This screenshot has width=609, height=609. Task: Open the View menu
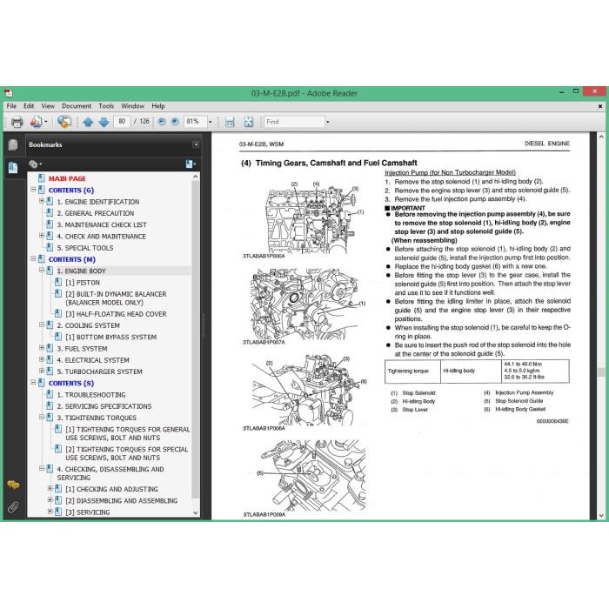tap(48, 106)
